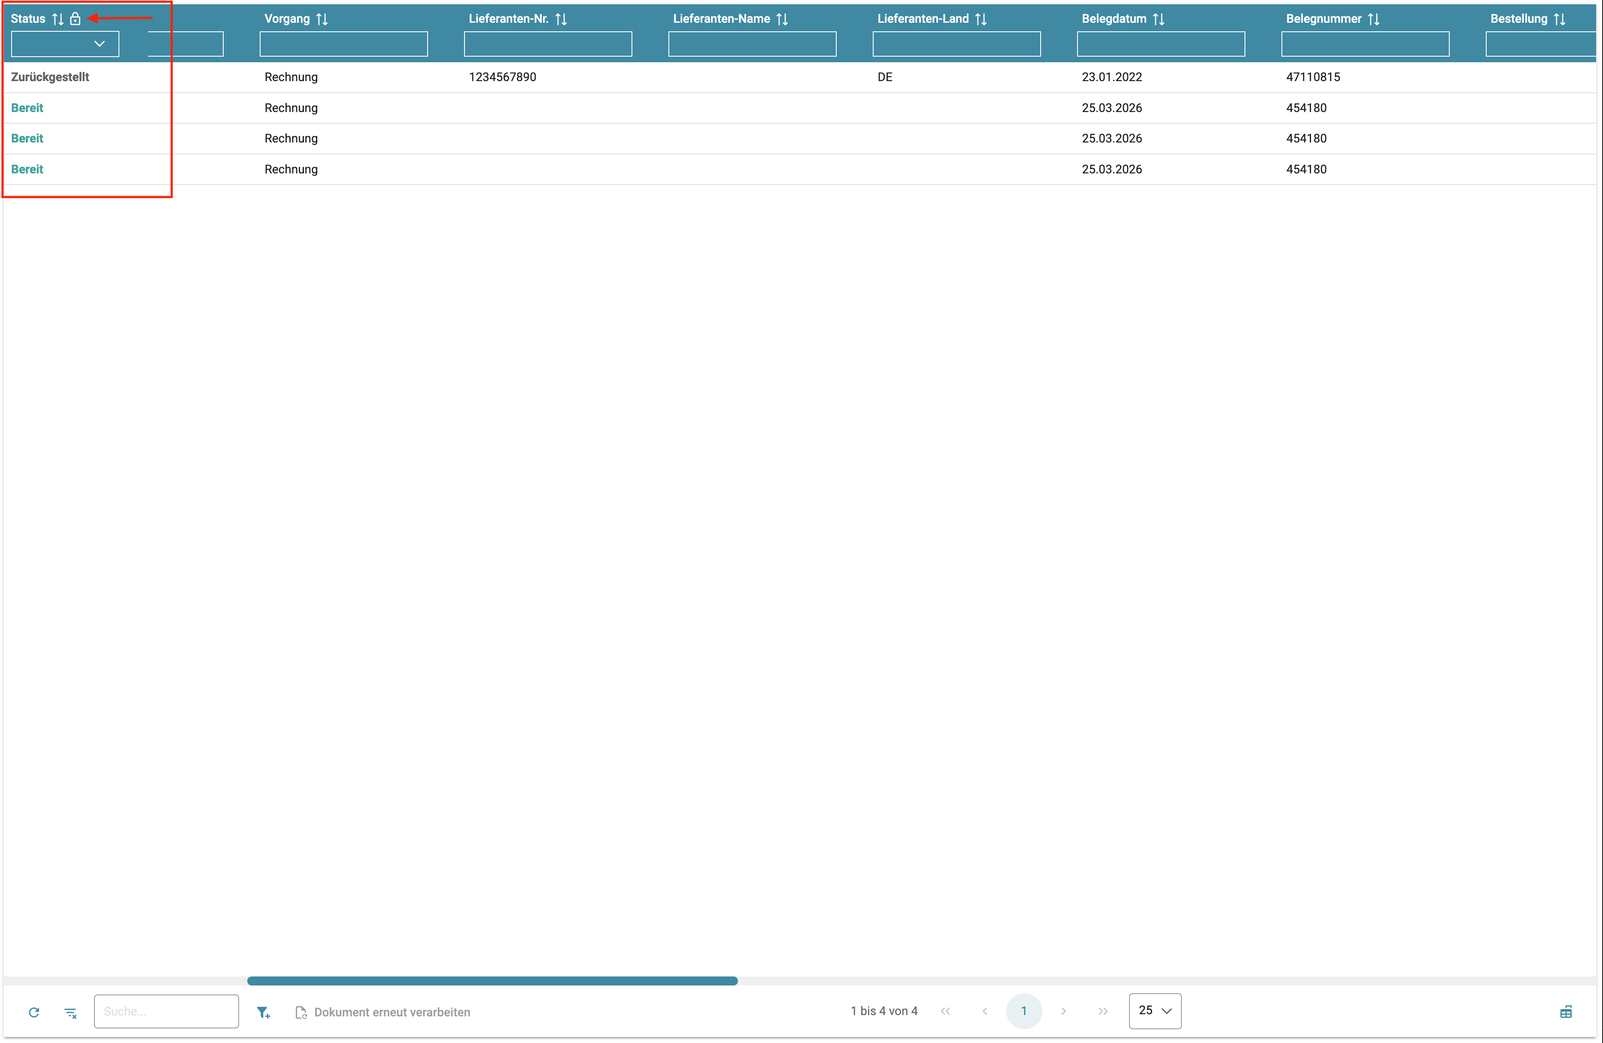
Task: Open the first Bereit status row
Action: (27, 108)
